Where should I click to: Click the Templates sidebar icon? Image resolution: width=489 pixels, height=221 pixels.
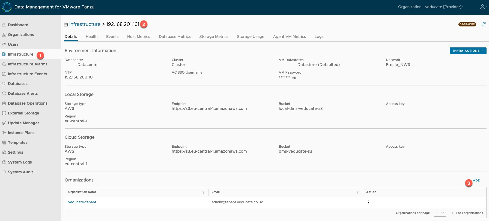pos(4,143)
